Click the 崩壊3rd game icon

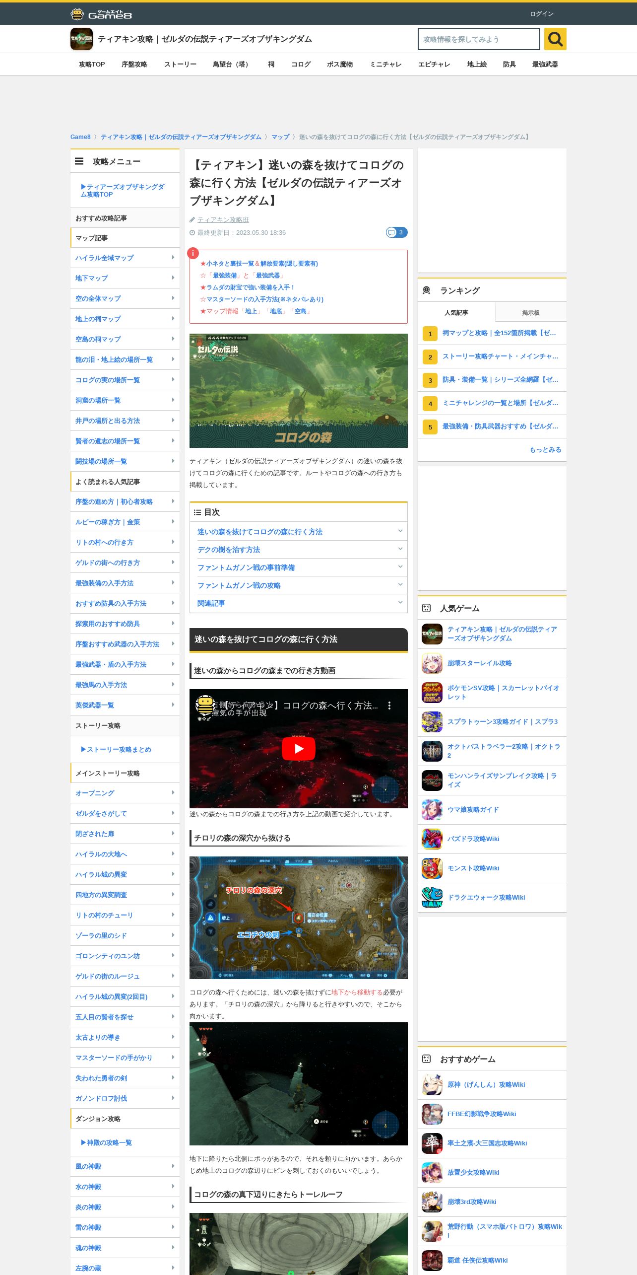[432, 1202]
